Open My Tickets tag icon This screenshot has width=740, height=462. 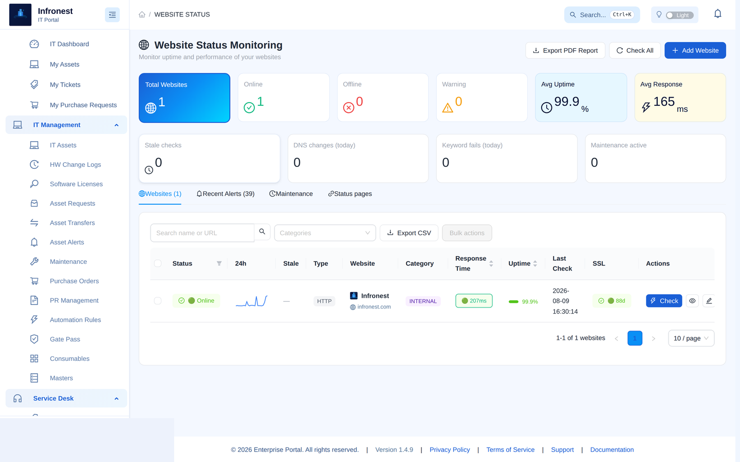click(34, 85)
